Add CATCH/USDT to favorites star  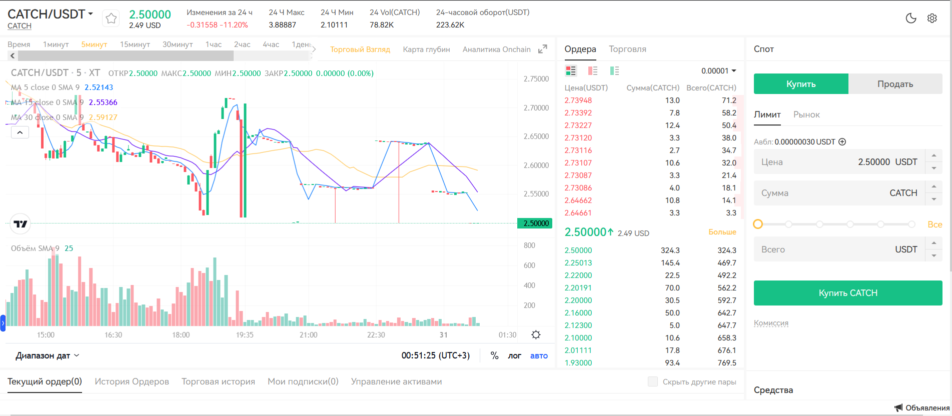[111, 18]
